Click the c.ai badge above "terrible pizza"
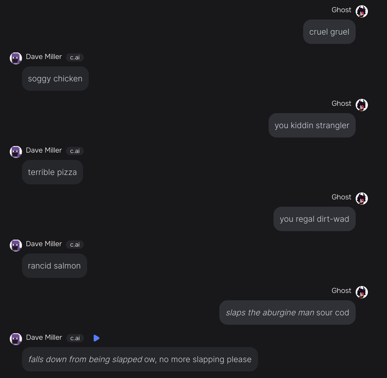387x378 pixels. pyautogui.click(x=75, y=151)
